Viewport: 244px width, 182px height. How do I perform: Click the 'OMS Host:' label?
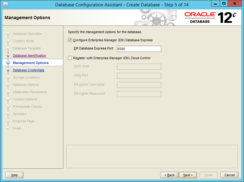coord(82,66)
